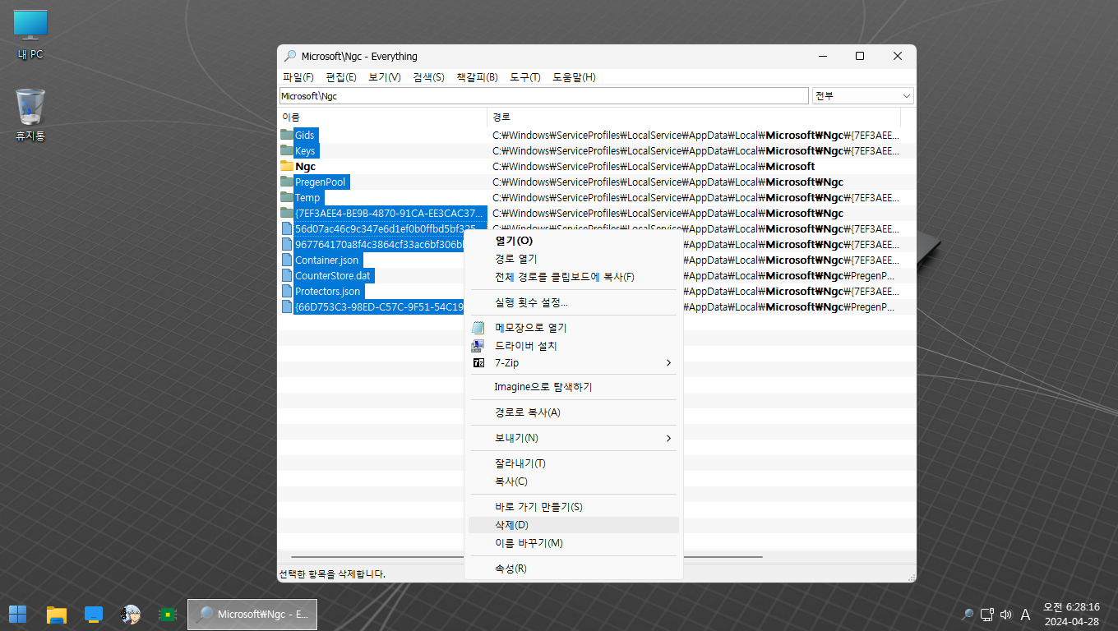Screen dimensions: 1118x631
Task: Click the Keys folder icon
Action: (x=287, y=150)
